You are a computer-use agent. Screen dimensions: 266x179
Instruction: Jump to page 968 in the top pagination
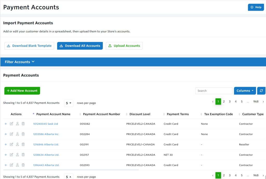256,102
